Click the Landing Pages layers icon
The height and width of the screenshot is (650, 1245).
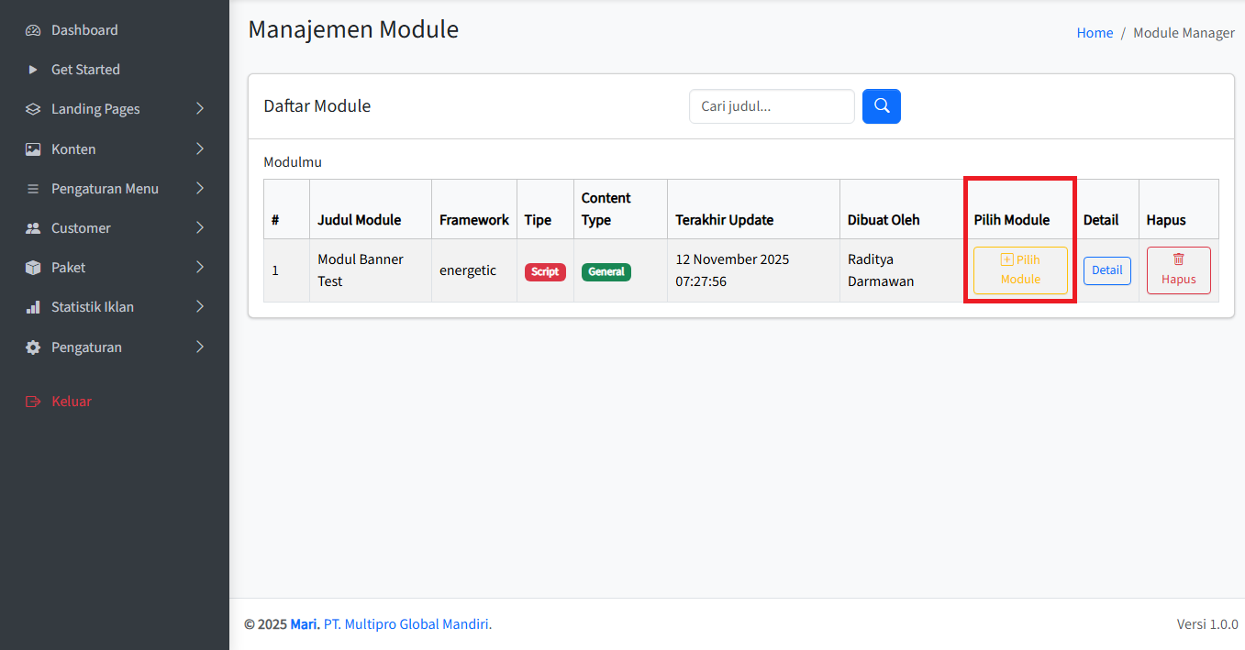click(x=33, y=109)
